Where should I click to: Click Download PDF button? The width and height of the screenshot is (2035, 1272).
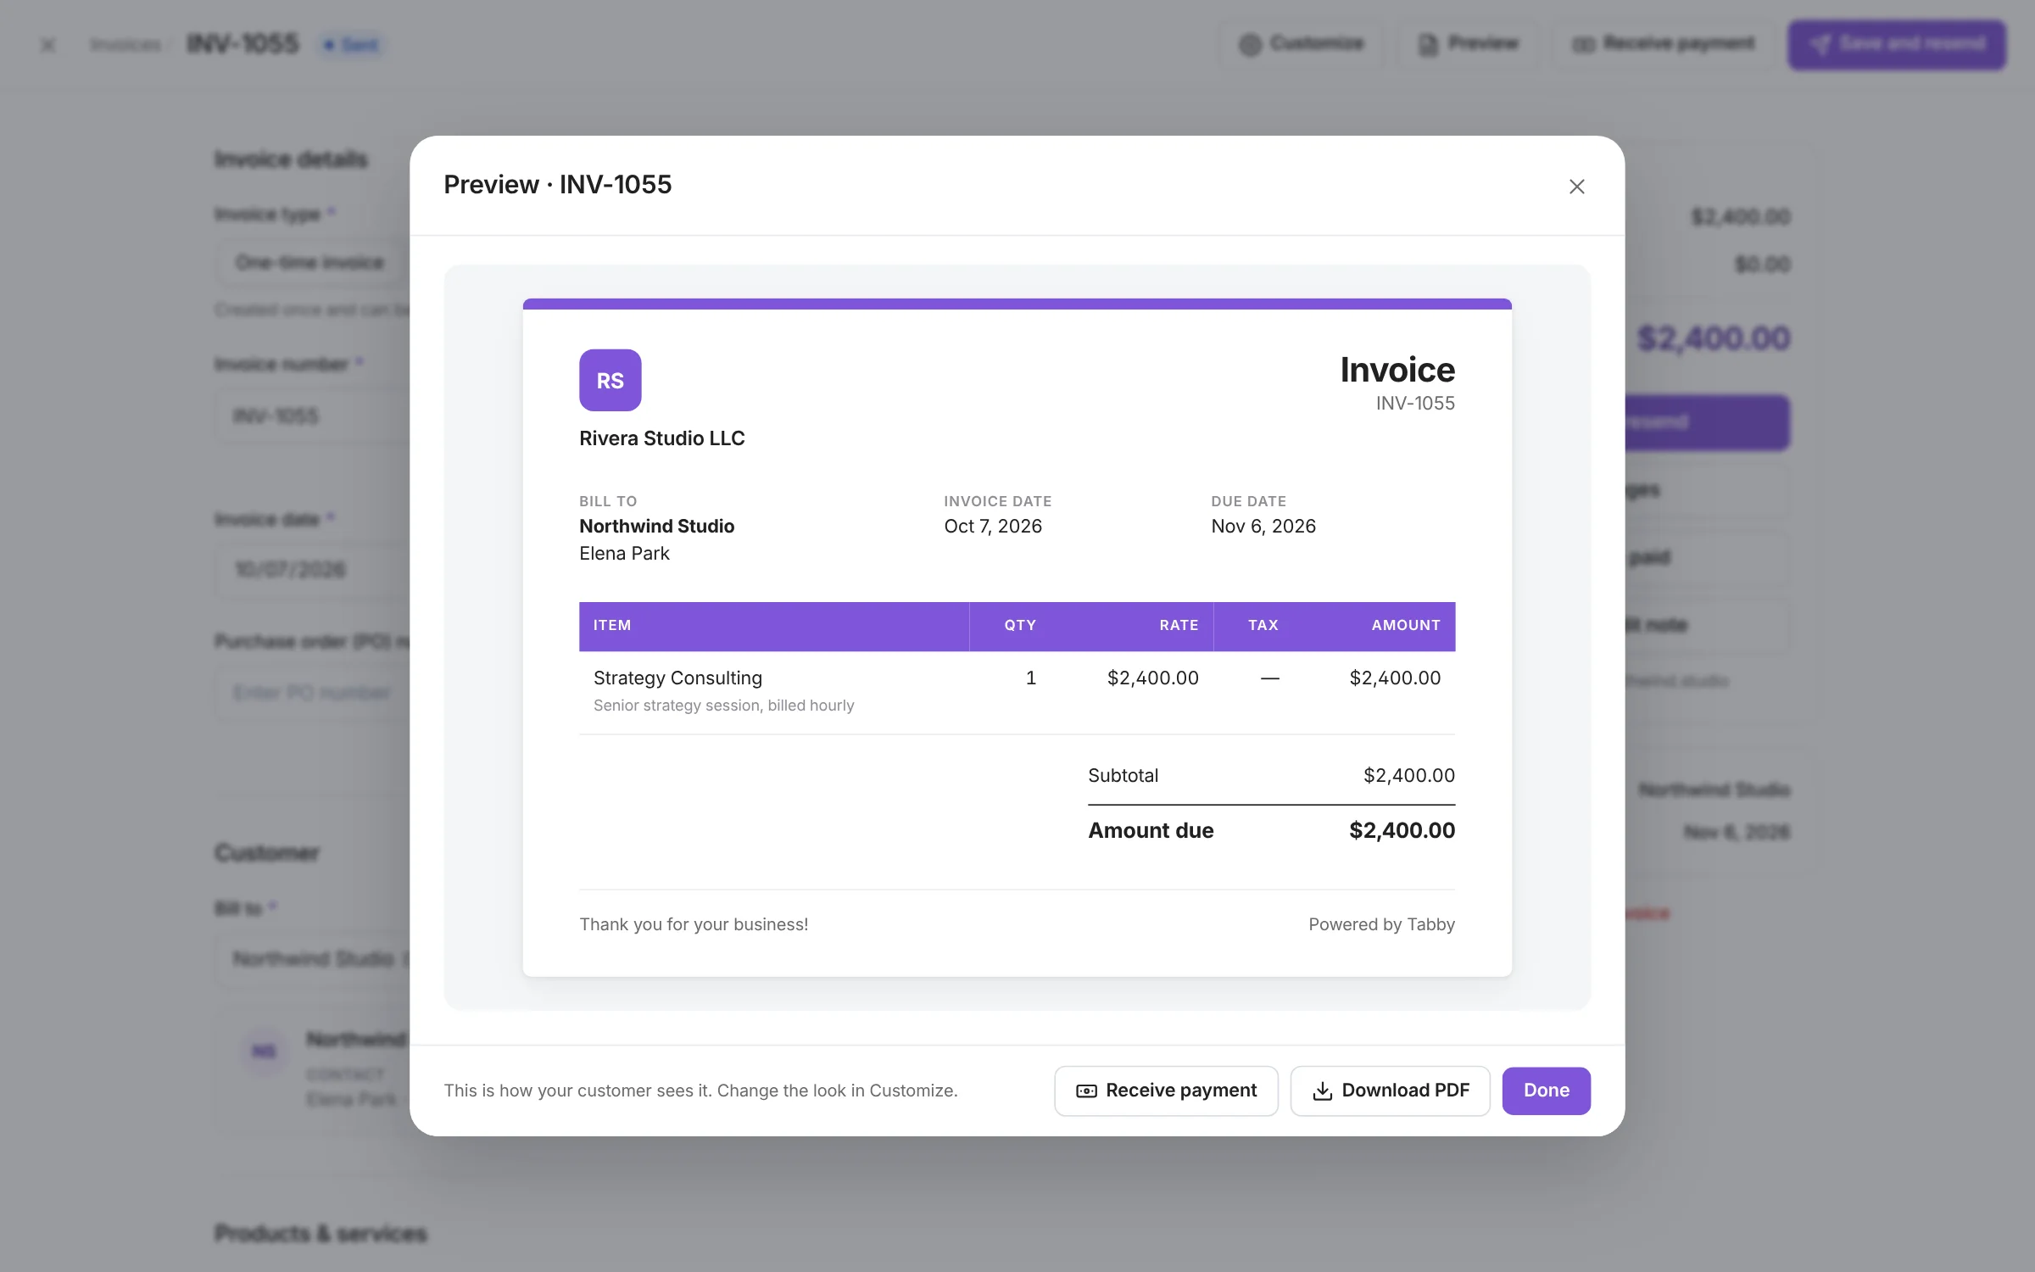(1390, 1091)
